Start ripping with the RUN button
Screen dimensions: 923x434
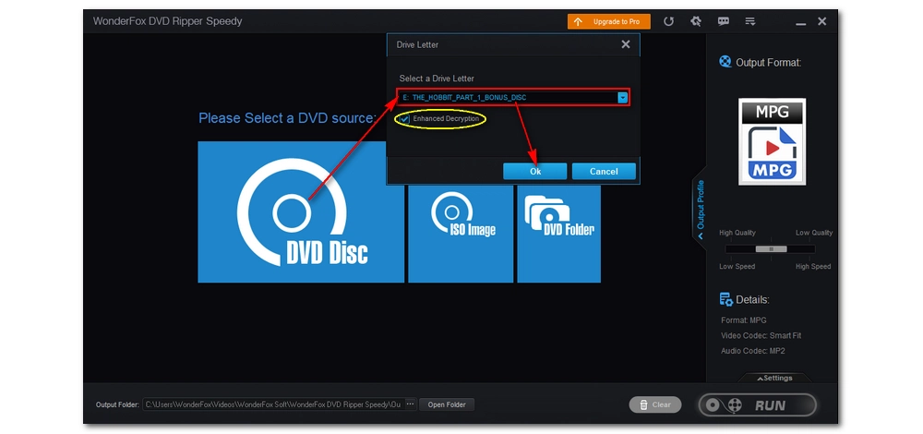(757, 405)
